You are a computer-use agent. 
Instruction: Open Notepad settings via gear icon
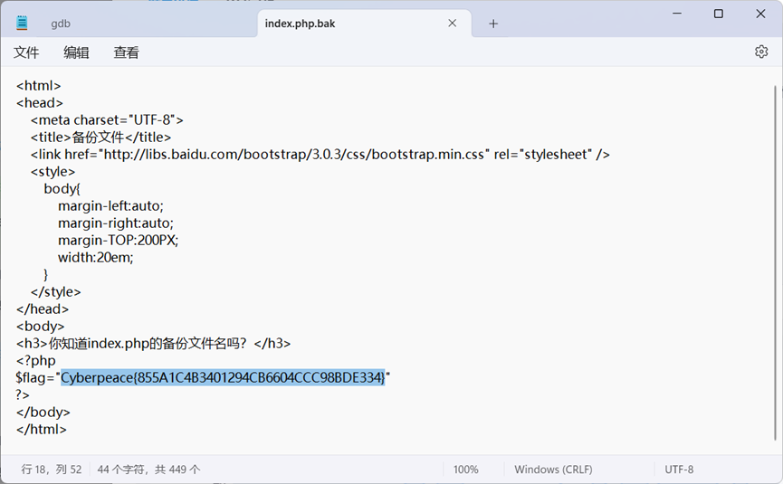point(760,52)
